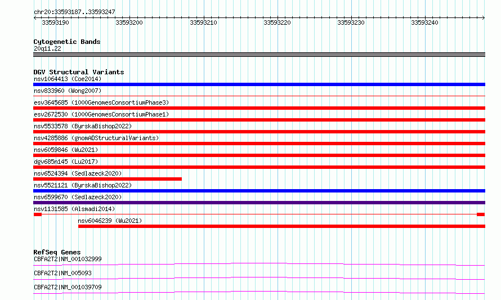Select the red dgv685n145 variant bar

pyautogui.click(x=259, y=167)
